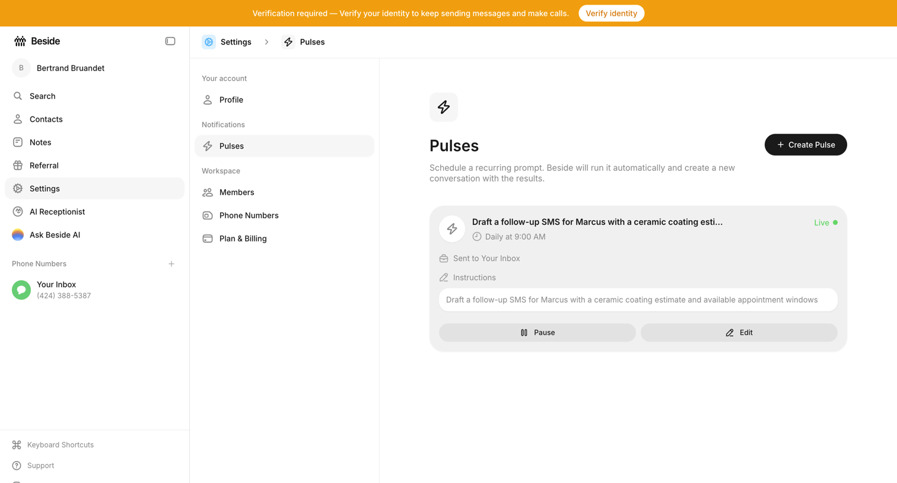Click the Pulses page heading
The height and width of the screenshot is (483, 897).
[454, 145]
